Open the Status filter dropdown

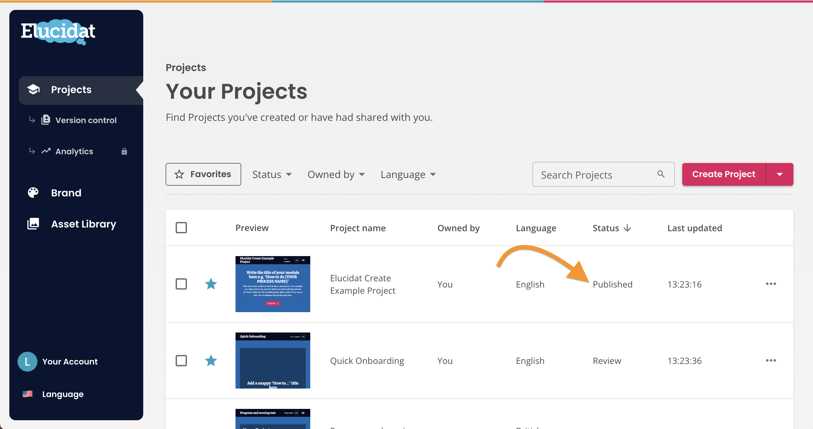[x=272, y=174]
